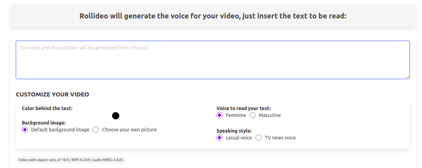Click the 'Default background image' label text
This screenshot has width=422, height=168.
[60, 130]
